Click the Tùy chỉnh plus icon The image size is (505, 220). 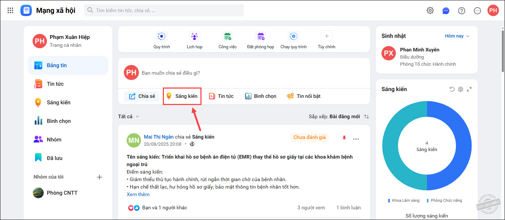(326, 36)
